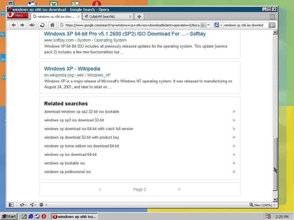Open the search engine selector dropdown
294x220 pixels.
click(218, 25)
